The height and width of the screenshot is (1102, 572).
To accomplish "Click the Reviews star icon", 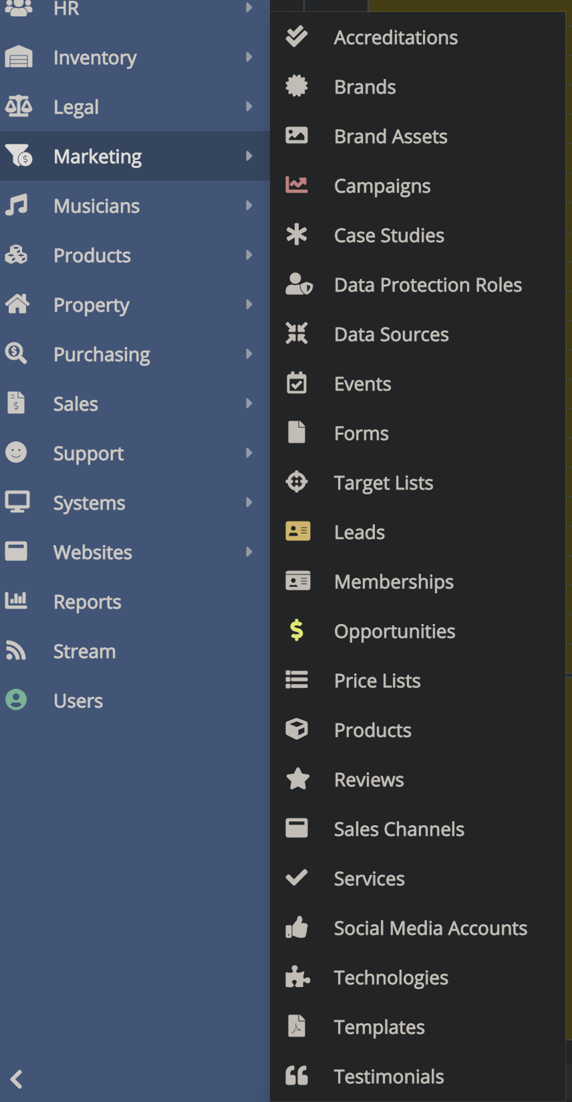I will [x=297, y=779].
